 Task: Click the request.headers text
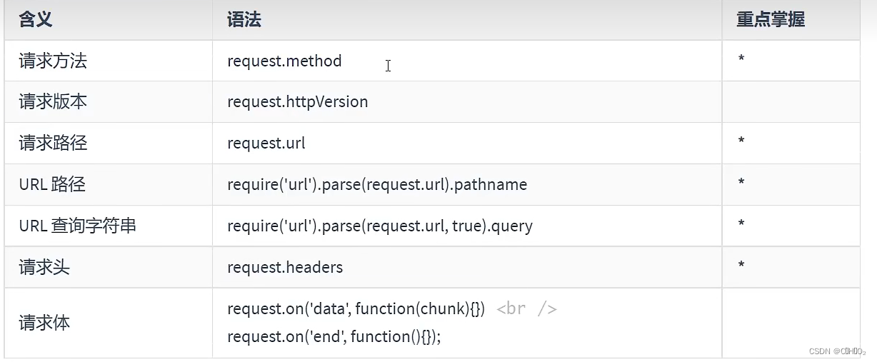point(285,268)
